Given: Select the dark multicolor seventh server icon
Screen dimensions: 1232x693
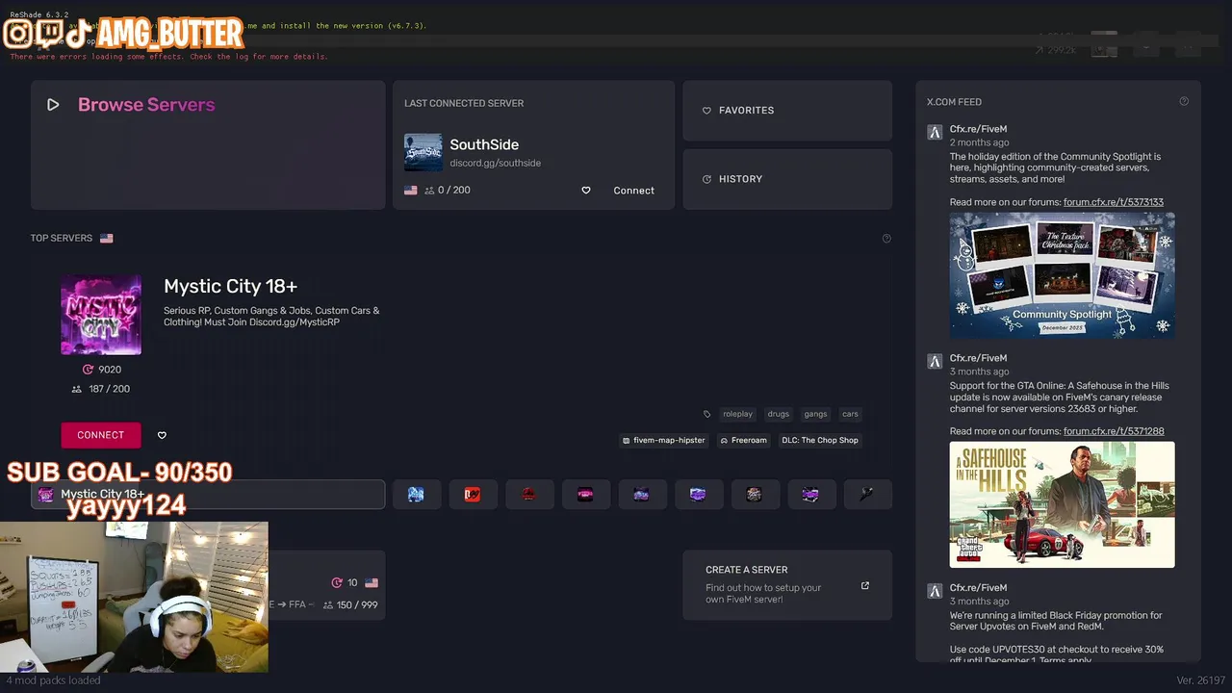Looking at the screenshot, I should [x=755, y=495].
